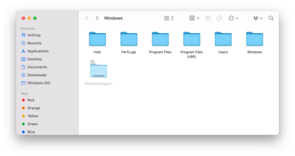Filter by the Orange tag
Screen dimensions: 295x156
click(x=31, y=108)
